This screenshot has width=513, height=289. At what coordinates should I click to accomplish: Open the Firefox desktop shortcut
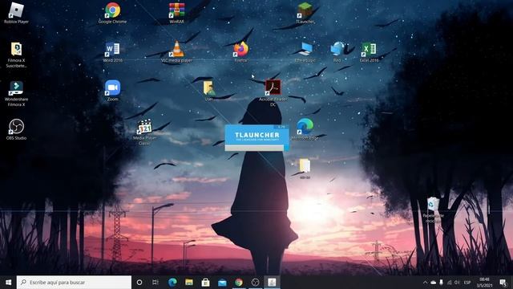(x=240, y=52)
